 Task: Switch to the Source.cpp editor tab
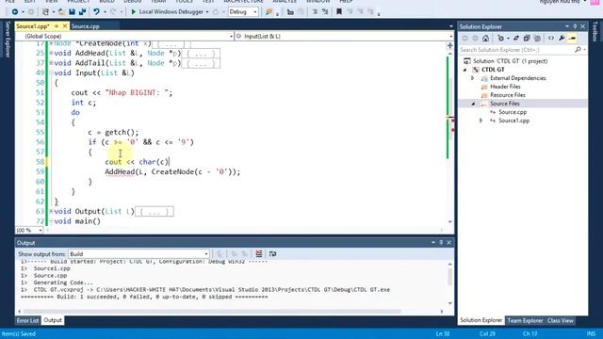point(86,26)
